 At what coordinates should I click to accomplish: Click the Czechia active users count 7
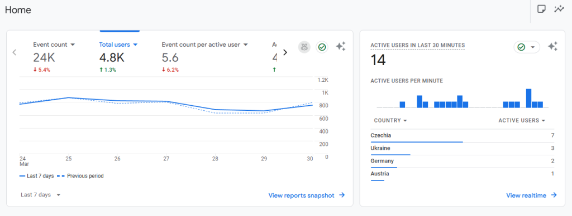552,135
